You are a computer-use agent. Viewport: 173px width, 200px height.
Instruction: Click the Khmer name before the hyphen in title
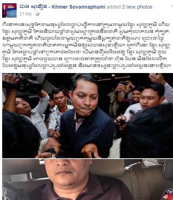tap(33, 7)
